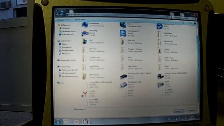Select Домашняя группа in the sidebar
The height and width of the screenshot is (126, 224).
(66, 60)
